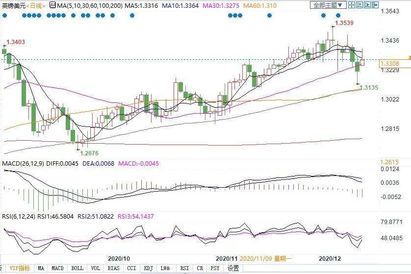The height and width of the screenshot is (274, 411).
Task: Click the 1.3539 high price marker
Action: (344, 23)
